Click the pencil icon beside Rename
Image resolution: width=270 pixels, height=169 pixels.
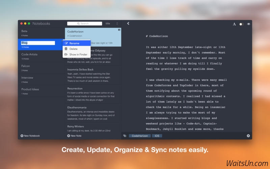[66, 43]
